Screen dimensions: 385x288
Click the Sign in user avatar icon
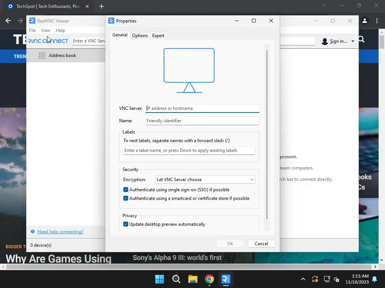324,41
